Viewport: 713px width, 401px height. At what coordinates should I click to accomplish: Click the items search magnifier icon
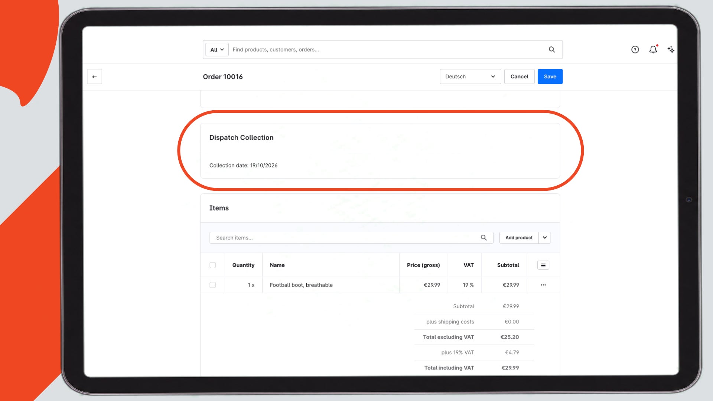click(484, 238)
